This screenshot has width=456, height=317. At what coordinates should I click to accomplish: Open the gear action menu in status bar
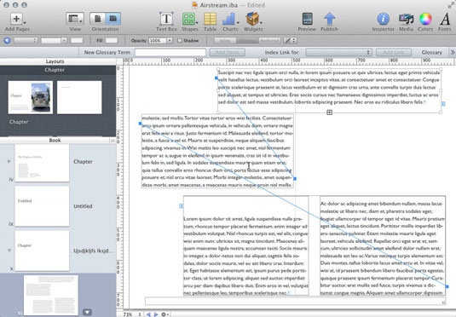(x=165, y=314)
